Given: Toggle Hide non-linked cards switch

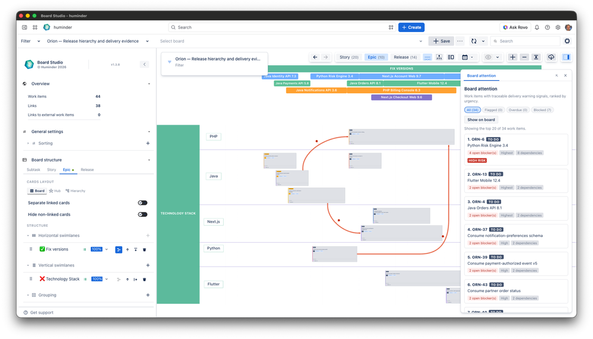Looking at the screenshot, I should 142,214.
